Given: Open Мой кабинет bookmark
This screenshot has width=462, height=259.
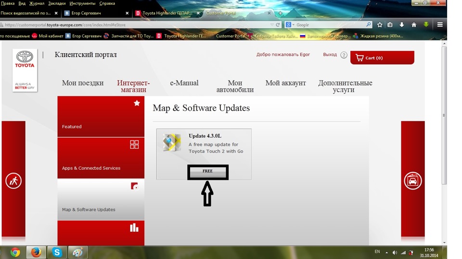Looking at the screenshot, I should [x=48, y=36].
